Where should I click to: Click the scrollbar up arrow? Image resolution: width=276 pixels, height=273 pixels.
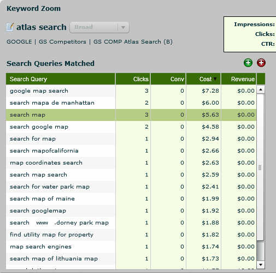[x=261, y=89]
